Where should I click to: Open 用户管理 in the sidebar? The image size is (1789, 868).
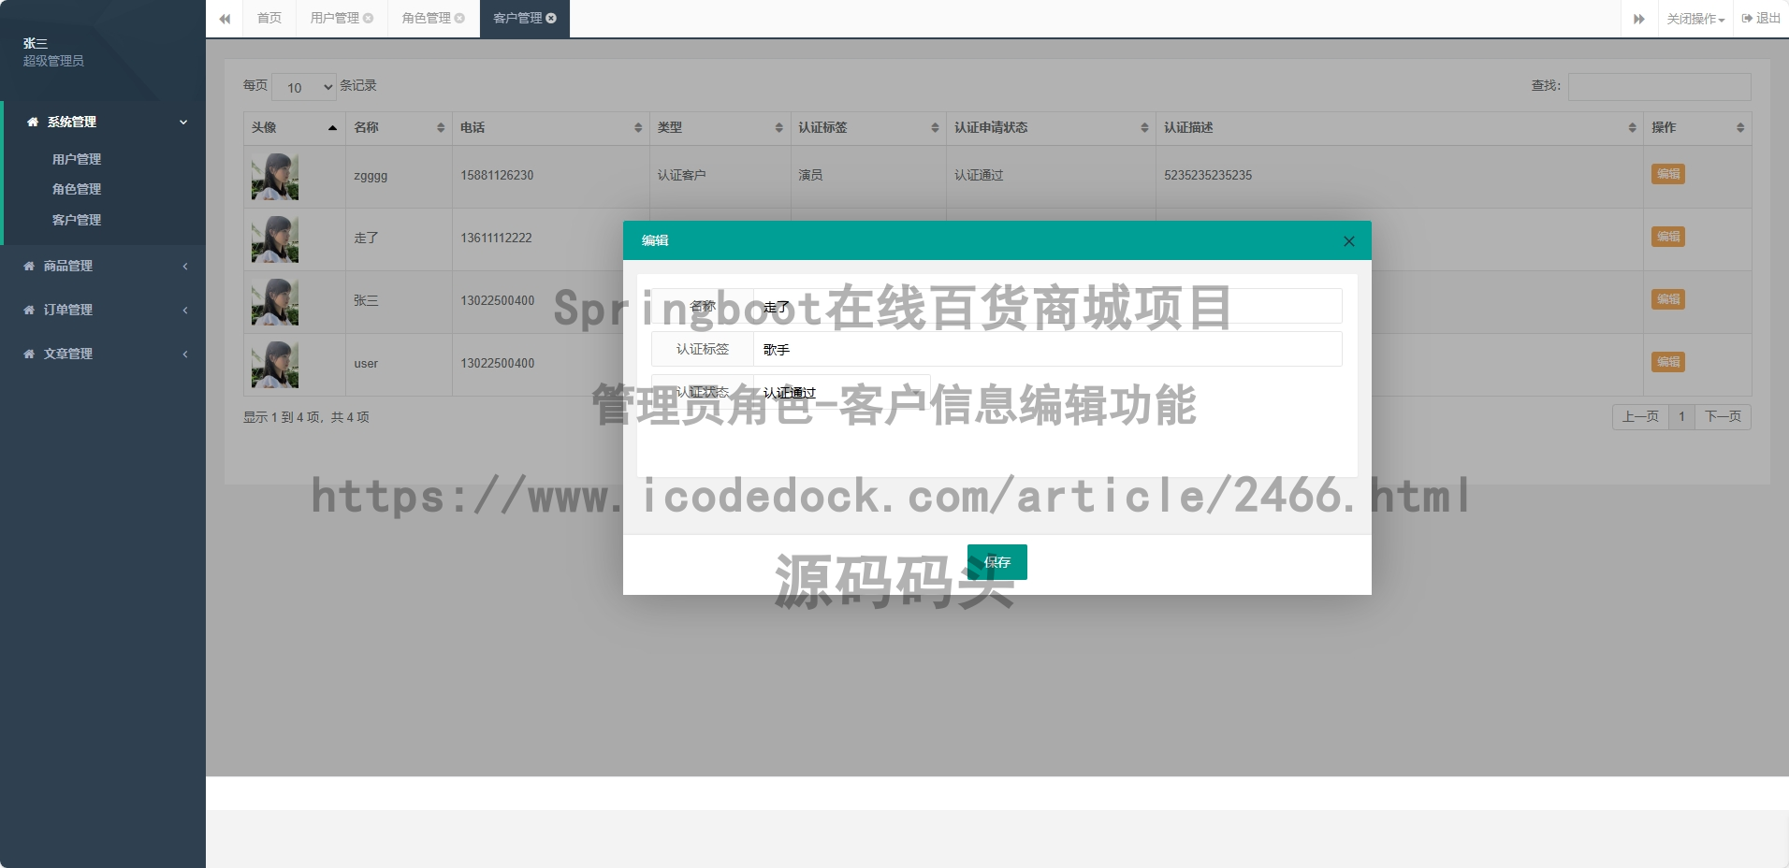pos(77,159)
